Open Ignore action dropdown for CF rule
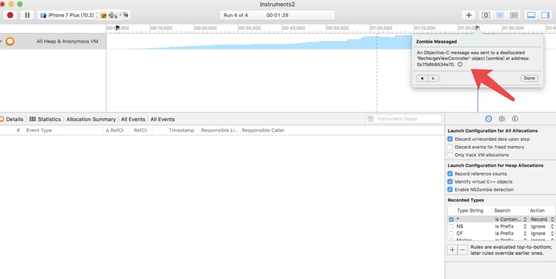 coord(542,233)
